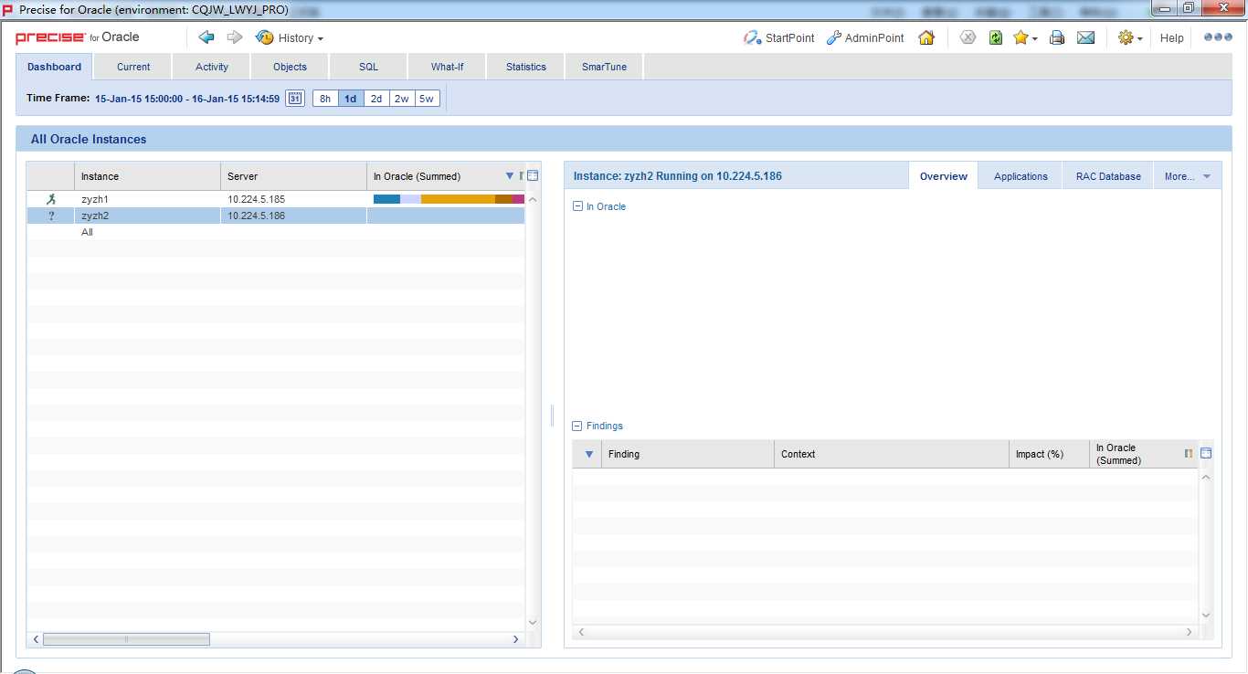Switch to the SQL tab
This screenshot has height=674, width=1248.
368,67
